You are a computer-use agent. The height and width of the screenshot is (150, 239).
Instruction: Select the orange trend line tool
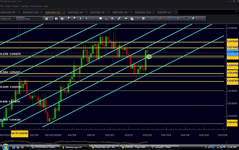[161, 18]
